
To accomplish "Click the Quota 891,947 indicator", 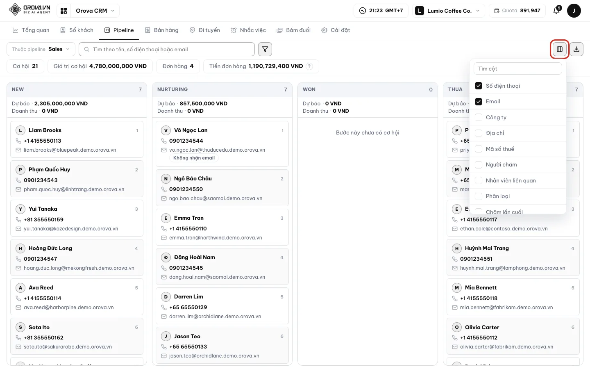I will click(x=517, y=11).
